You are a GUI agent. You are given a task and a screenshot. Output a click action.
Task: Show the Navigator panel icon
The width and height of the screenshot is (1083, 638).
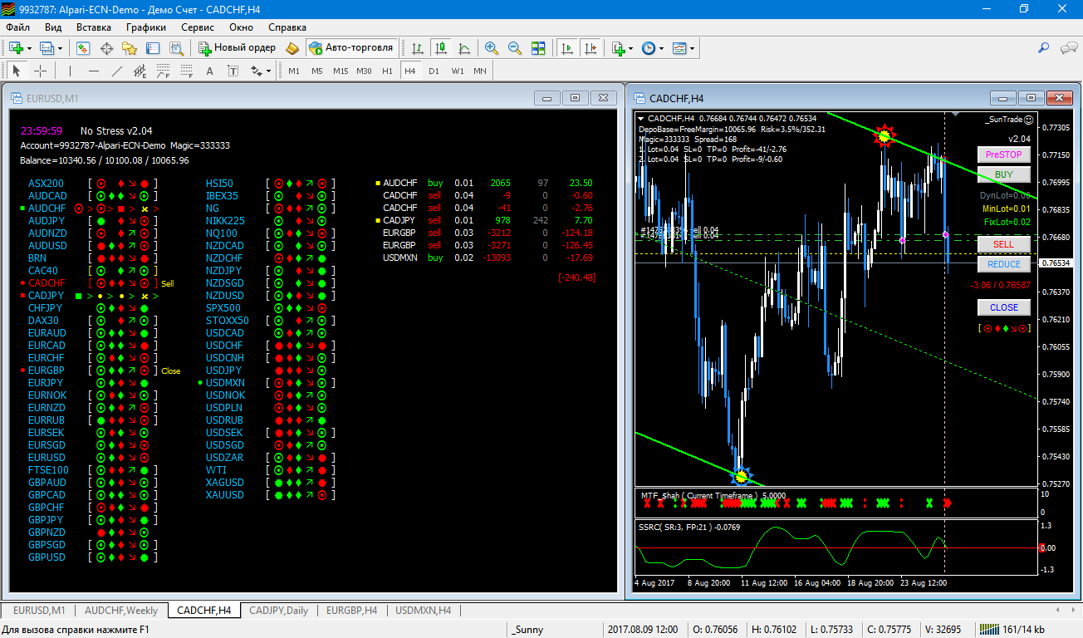pyautogui.click(x=130, y=48)
